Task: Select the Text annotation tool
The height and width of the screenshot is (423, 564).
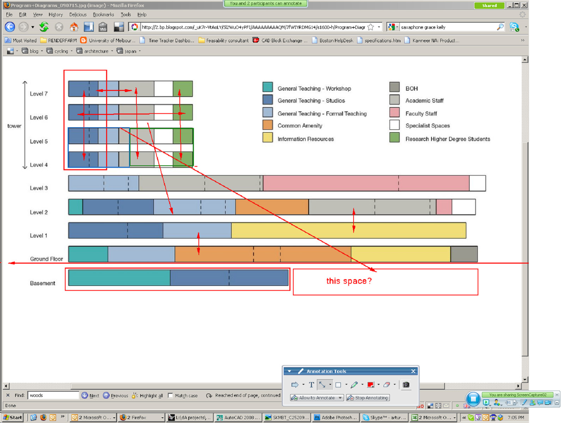Action: click(311, 385)
